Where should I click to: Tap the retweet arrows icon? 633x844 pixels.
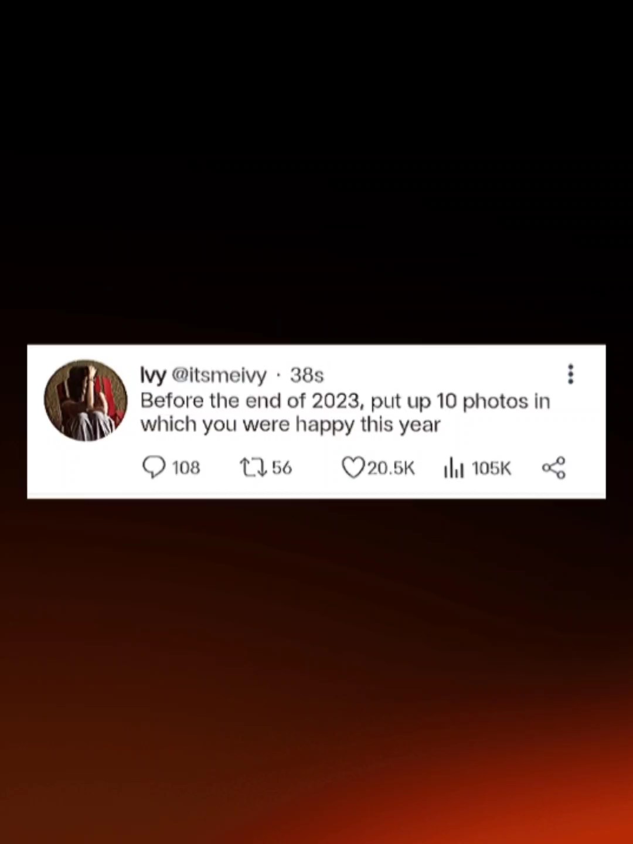tap(254, 467)
